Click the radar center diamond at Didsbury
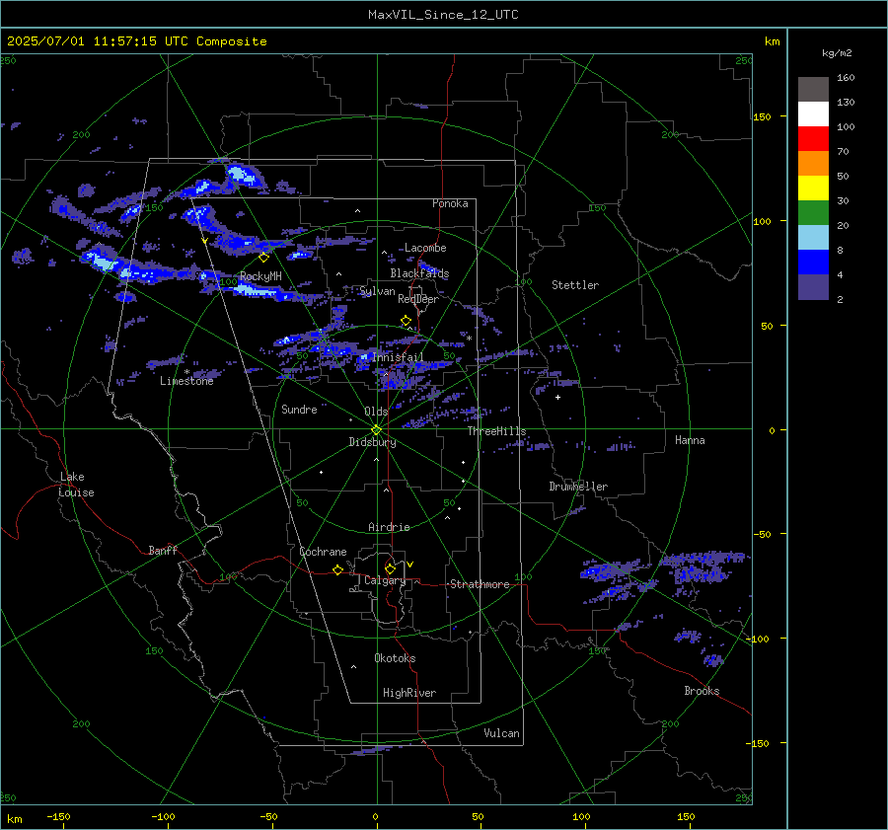Screen dimensions: 888x830 pos(376,430)
